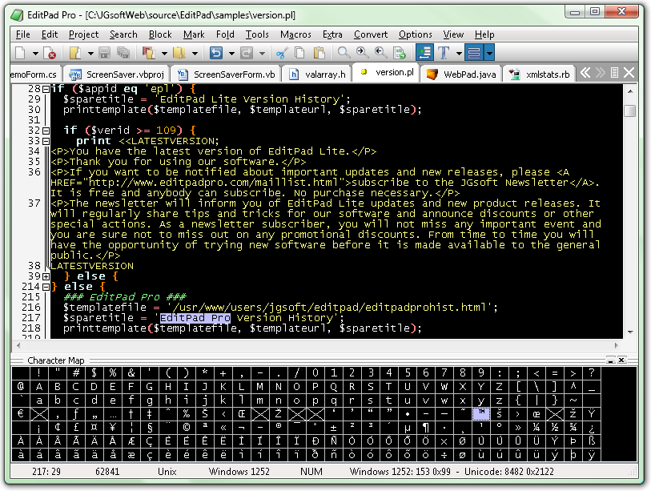Open the Undo history dropdown arrow
The image size is (651, 491).
pyautogui.click(x=231, y=53)
